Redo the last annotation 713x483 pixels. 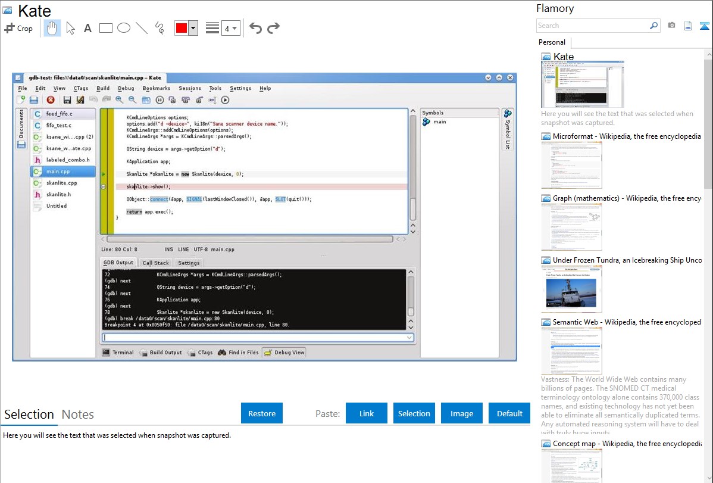click(273, 28)
